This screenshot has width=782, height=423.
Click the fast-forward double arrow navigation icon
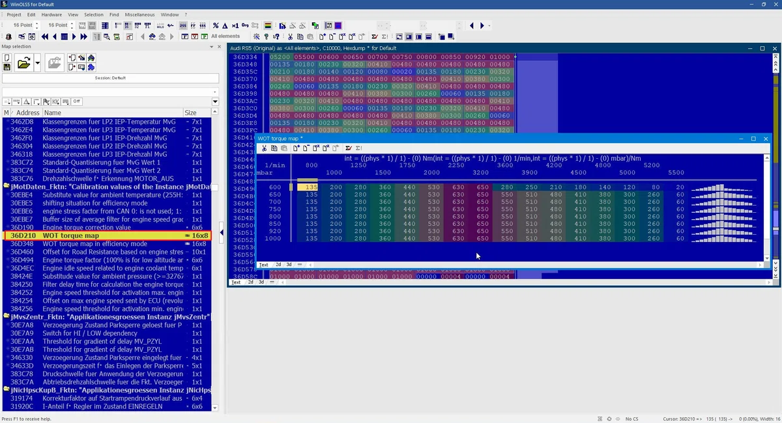coord(83,37)
